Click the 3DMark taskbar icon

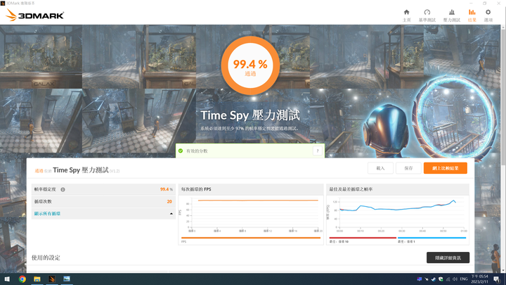52,279
